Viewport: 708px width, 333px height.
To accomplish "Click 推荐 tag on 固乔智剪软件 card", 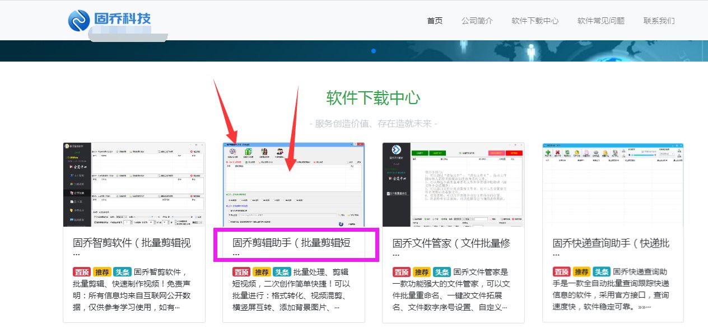I will 102,272.
